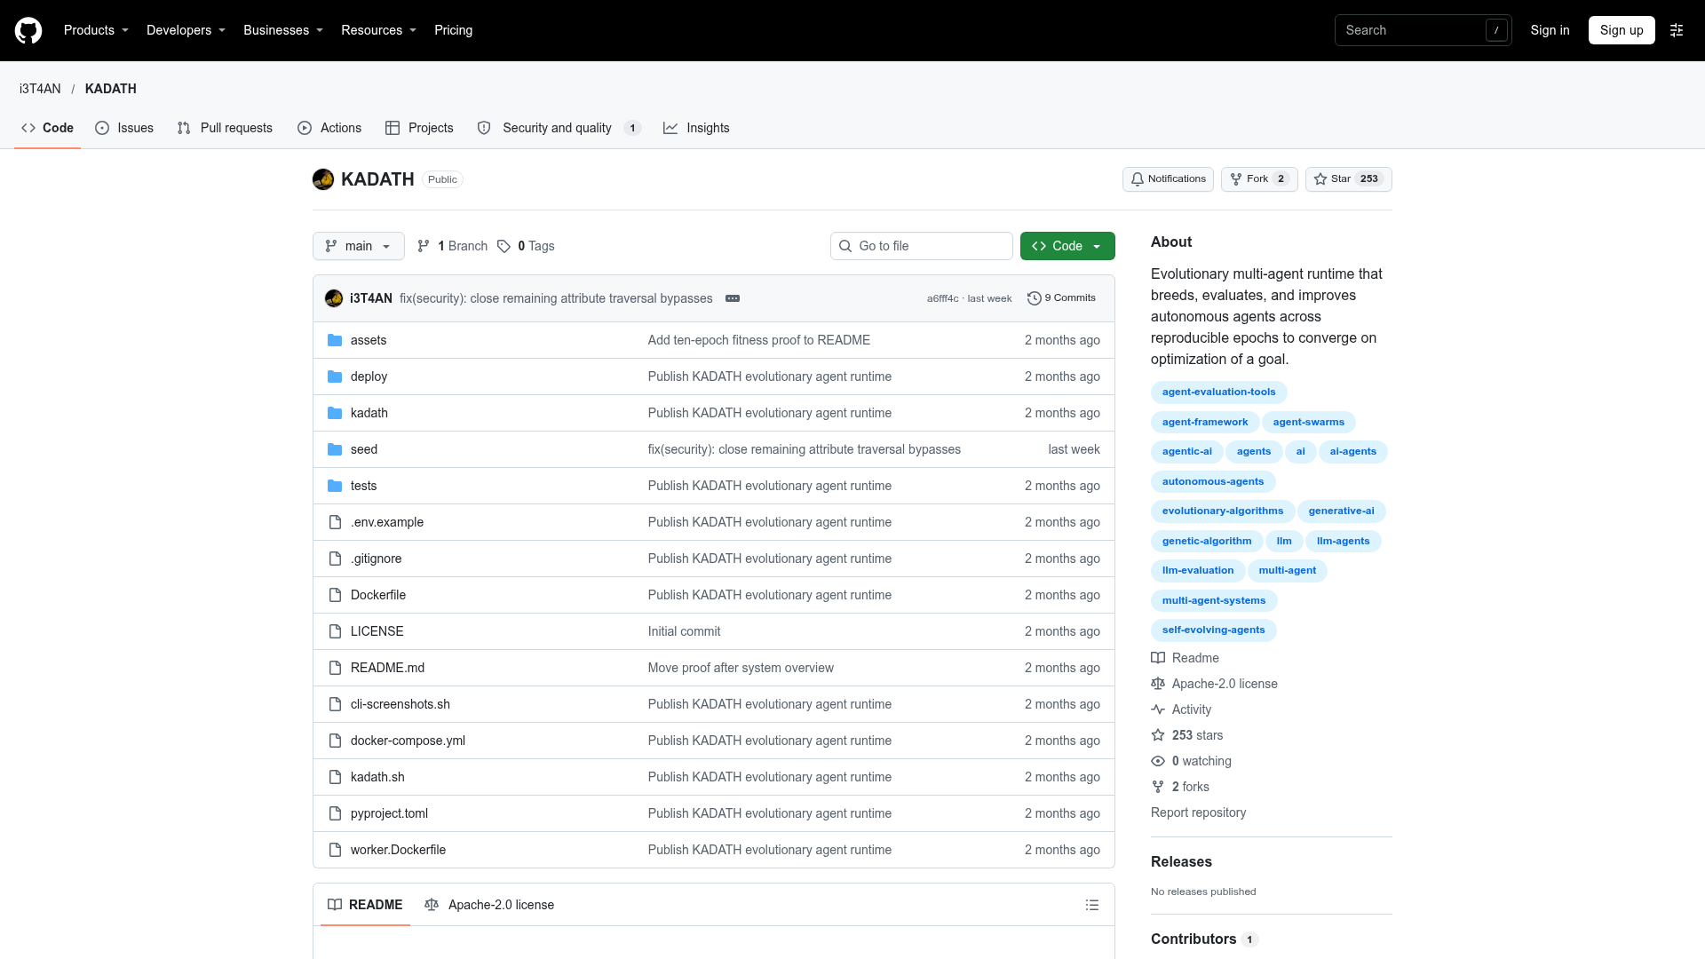Screen dimensions: 1705x959
Task: Click the Sign in link
Action: [x=1550, y=30]
